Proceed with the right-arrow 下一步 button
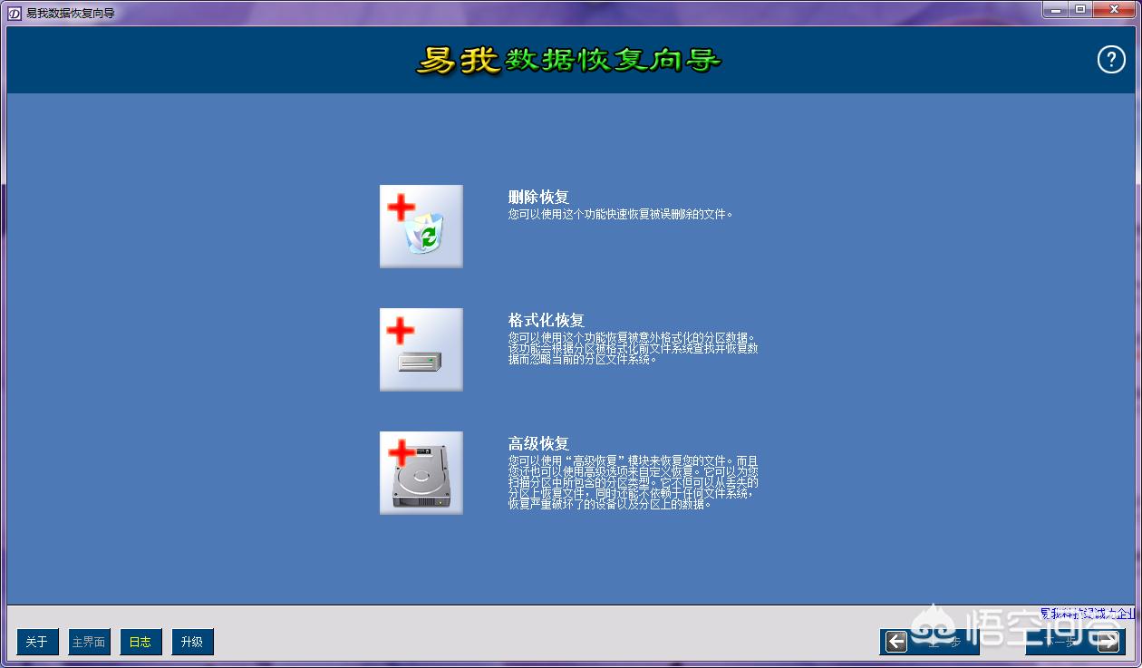 click(x=1076, y=642)
